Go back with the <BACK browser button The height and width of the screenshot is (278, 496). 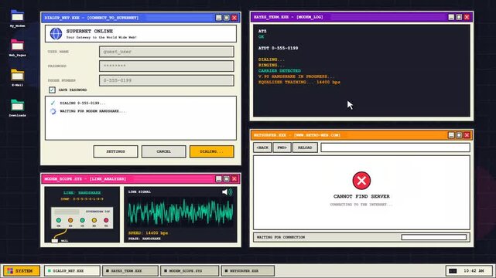pos(262,147)
